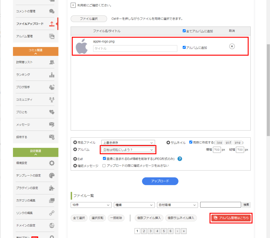Click the domain settings globe icon
Image resolution: width=270 pixels, height=238 pixels.
point(52,225)
